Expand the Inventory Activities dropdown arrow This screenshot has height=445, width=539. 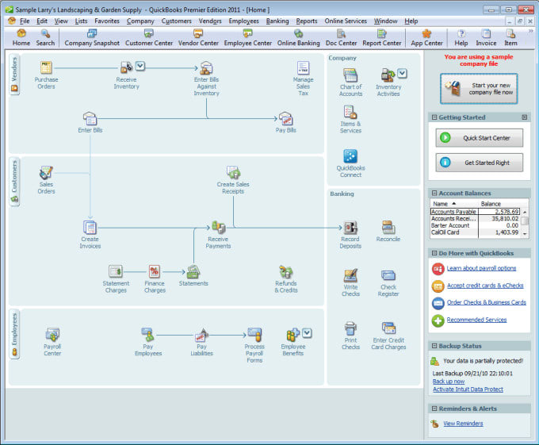tap(402, 73)
